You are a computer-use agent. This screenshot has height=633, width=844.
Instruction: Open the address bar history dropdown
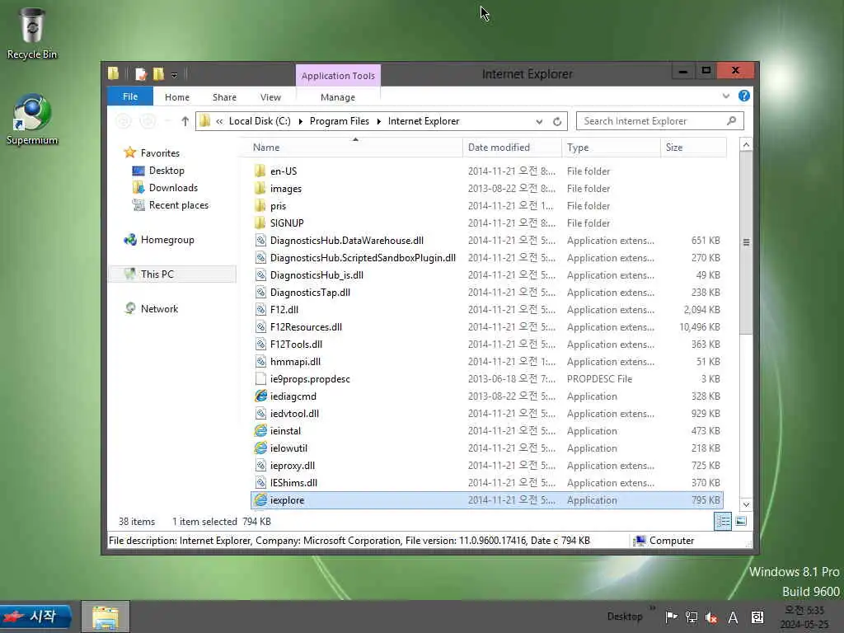coord(539,122)
